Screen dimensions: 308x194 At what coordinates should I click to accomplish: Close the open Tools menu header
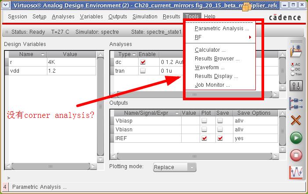coord(192,16)
